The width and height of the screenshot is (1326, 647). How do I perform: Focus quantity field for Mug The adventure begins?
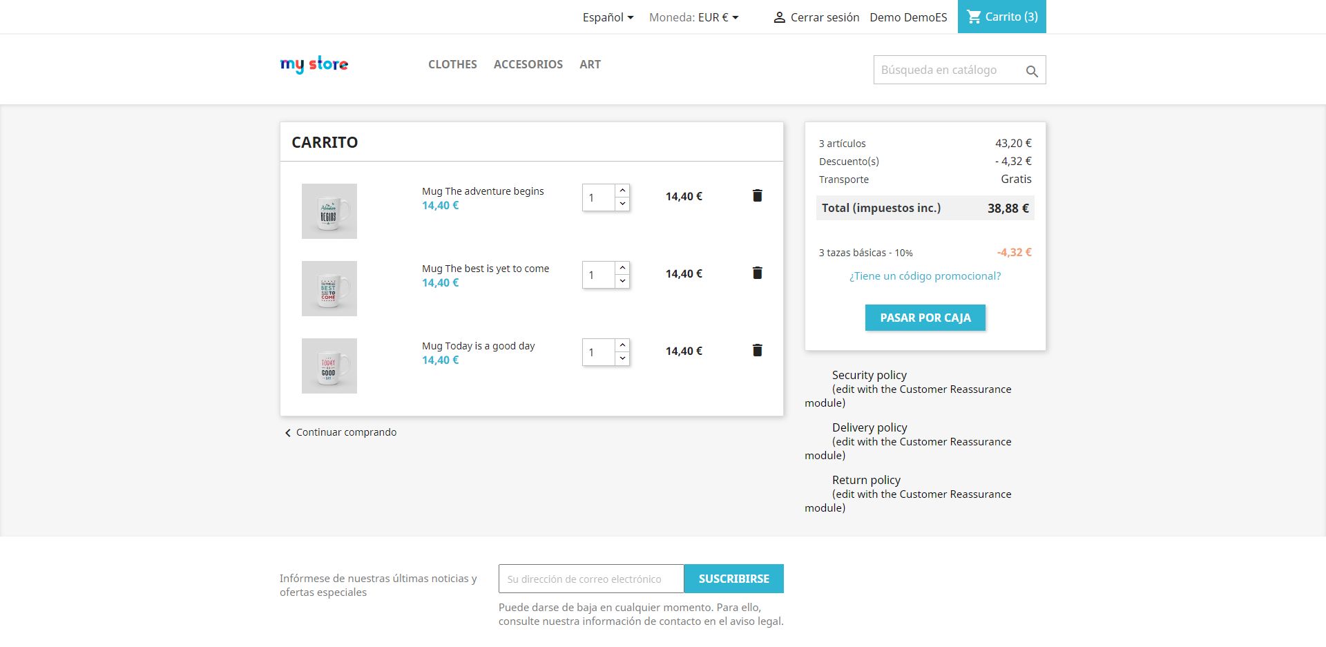[599, 197]
